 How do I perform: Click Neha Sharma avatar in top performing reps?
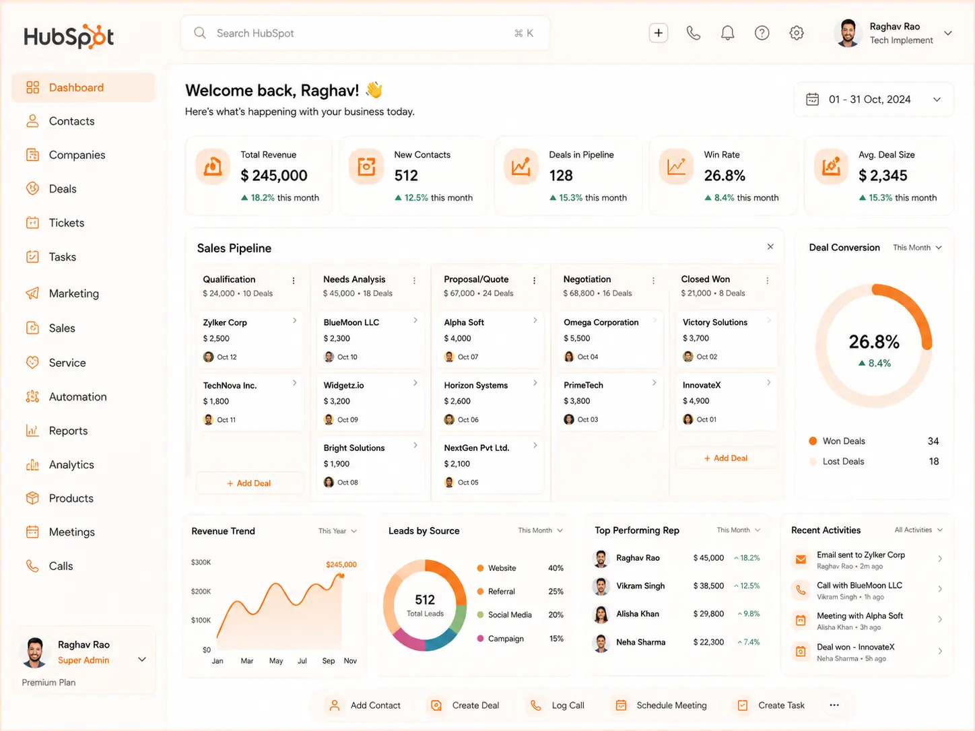[x=601, y=643]
